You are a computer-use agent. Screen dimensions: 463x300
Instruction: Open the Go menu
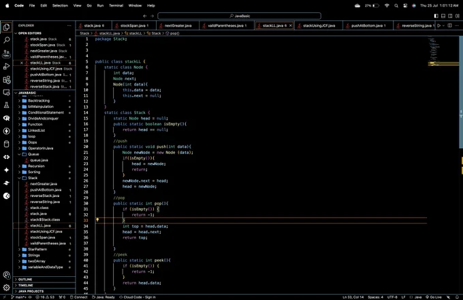coord(89,5)
